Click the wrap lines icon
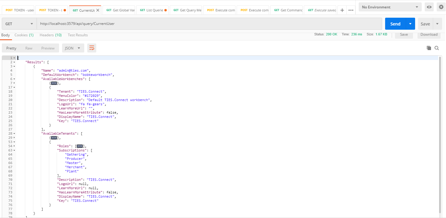Image resolution: width=446 pixels, height=218 pixels. tap(92, 48)
